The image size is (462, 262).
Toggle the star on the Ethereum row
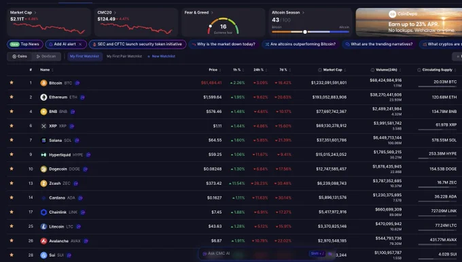[12, 97]
